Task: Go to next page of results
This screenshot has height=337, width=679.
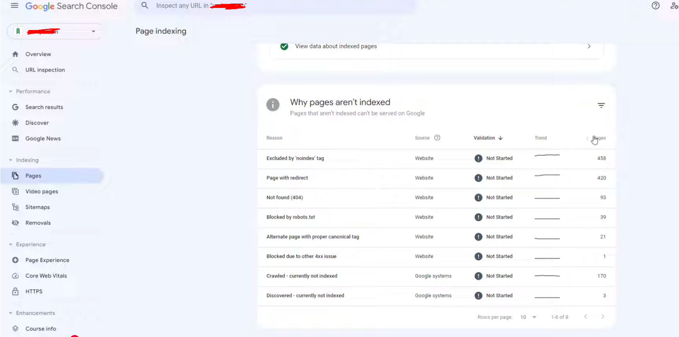Action: [x=603, y=316]
